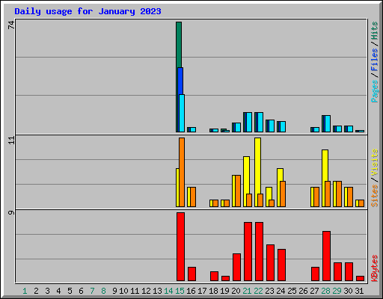Click day '1' on the x-axis

[25, 291]
